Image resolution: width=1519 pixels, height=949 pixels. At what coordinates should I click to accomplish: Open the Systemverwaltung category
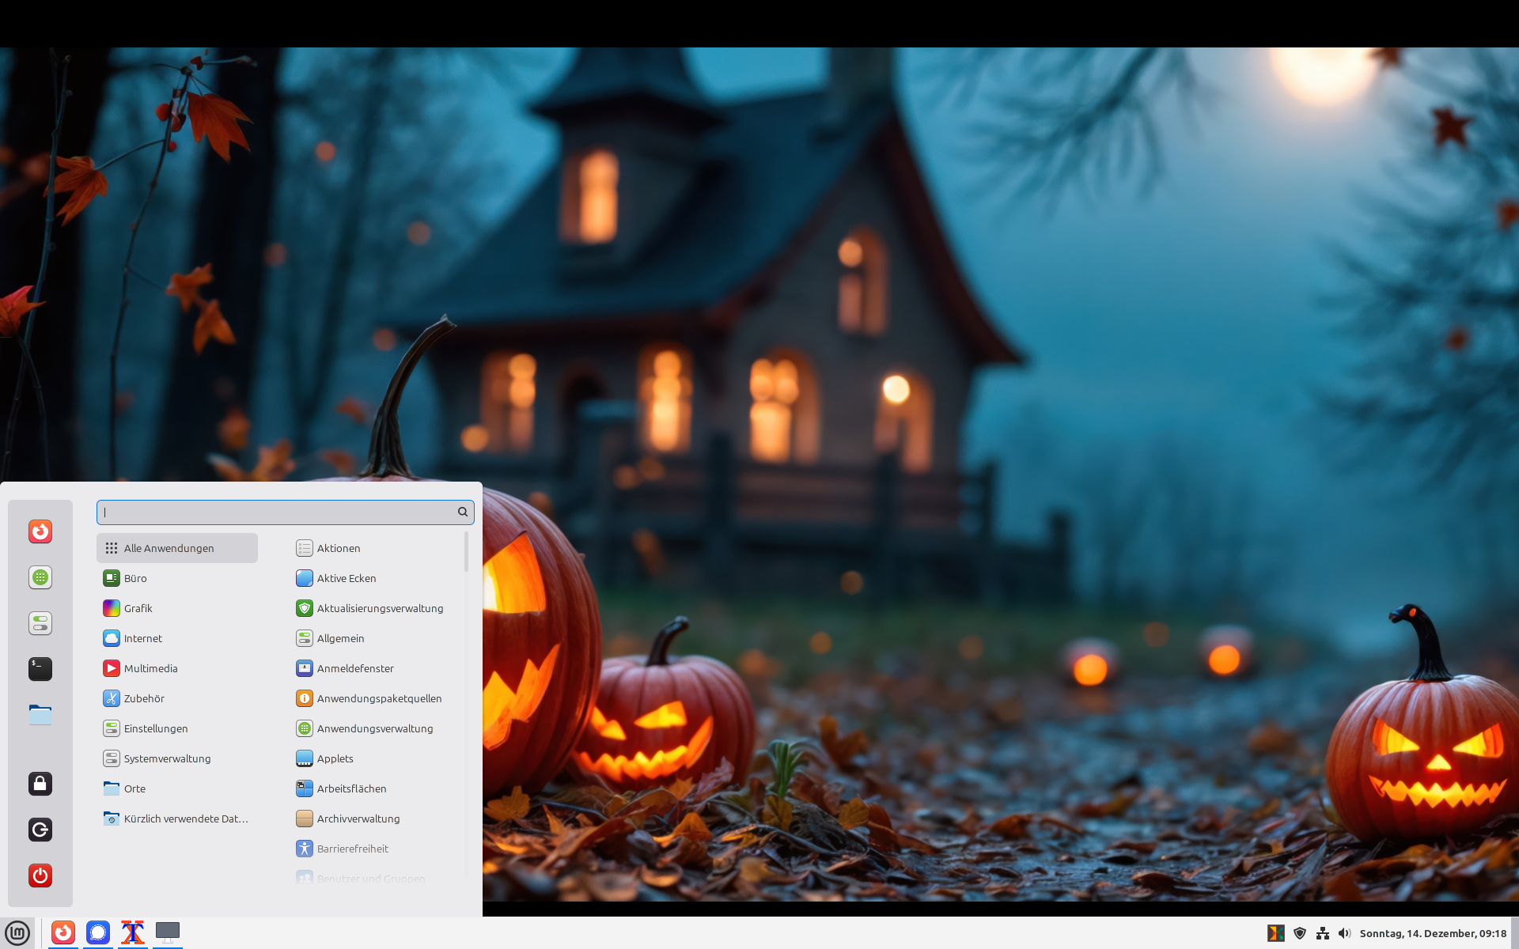(167, 758)
